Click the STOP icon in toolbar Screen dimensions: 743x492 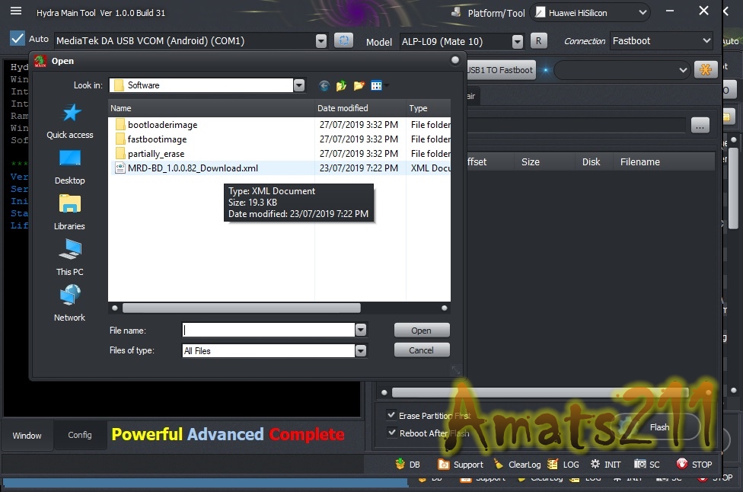[x=694, y=464]
